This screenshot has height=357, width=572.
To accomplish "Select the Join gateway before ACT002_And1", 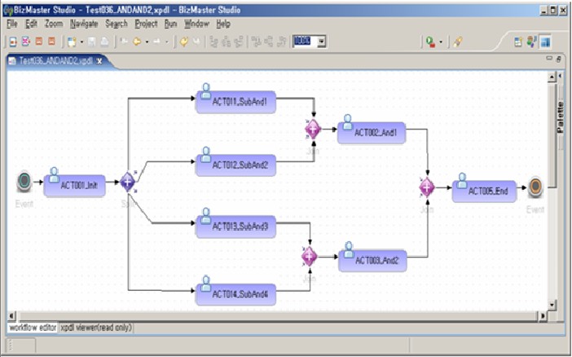I will tap(313, 129).
